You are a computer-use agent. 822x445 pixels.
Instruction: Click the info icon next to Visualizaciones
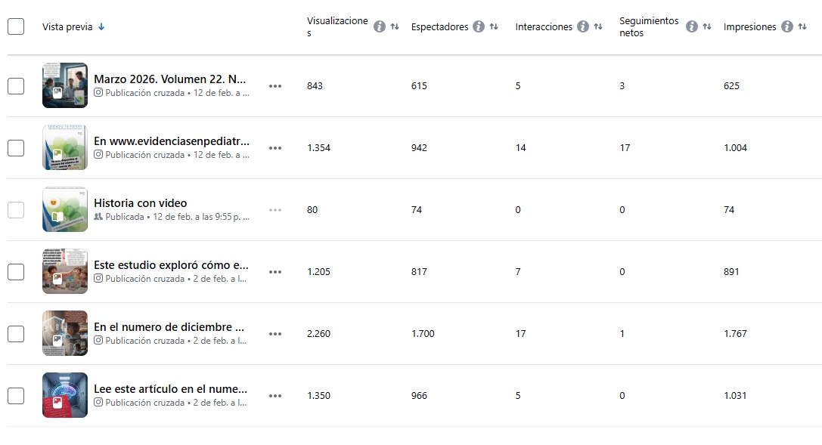(380, 26)
